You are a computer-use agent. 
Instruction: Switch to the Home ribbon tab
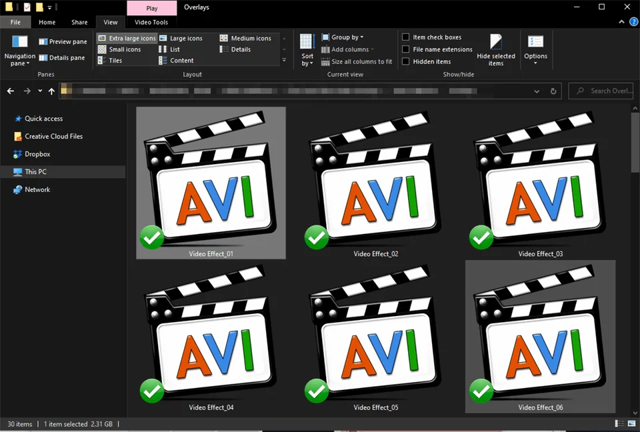click(x=47, y=22)
